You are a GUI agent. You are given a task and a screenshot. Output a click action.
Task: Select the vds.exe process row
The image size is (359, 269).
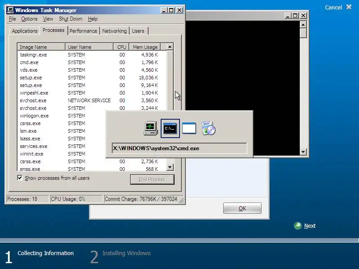coord(92,70)
